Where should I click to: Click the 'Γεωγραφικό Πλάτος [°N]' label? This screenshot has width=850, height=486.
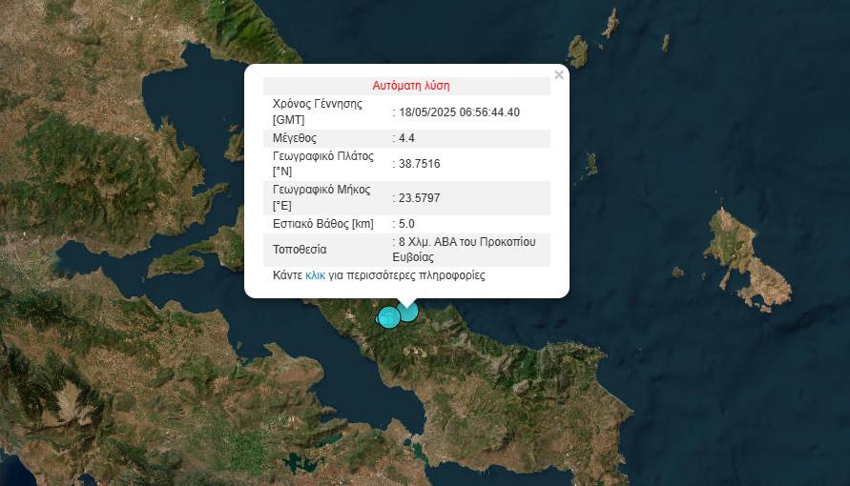pos(322,164)
